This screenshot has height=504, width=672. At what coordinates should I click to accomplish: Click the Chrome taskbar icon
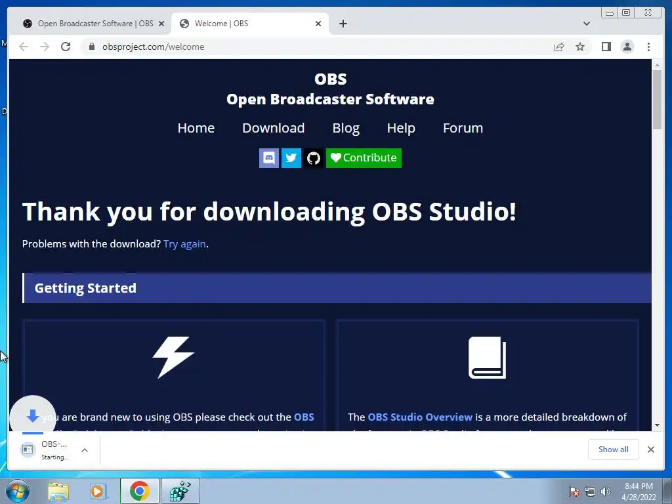139,491
